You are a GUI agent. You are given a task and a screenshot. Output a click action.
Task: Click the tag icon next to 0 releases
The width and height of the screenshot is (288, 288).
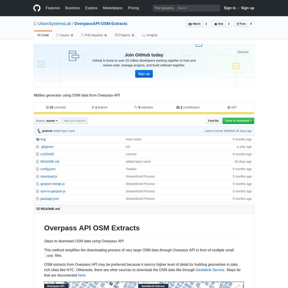point(136,107)
